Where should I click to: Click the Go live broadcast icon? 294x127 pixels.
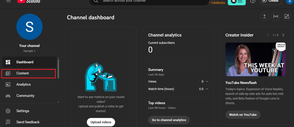tap(275, 16)
